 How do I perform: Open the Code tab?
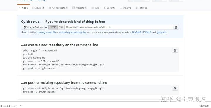23,8
